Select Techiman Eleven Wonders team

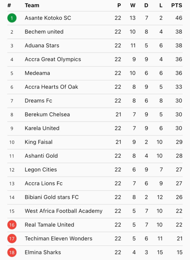(58, 239)
